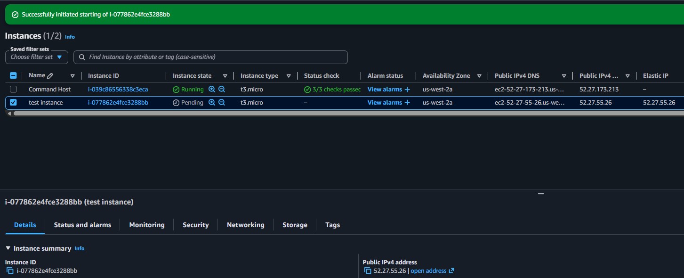This screenshot has width=684, height=278.
Task: Rename instances using the Name pencil icon
Action: [50, 75]
